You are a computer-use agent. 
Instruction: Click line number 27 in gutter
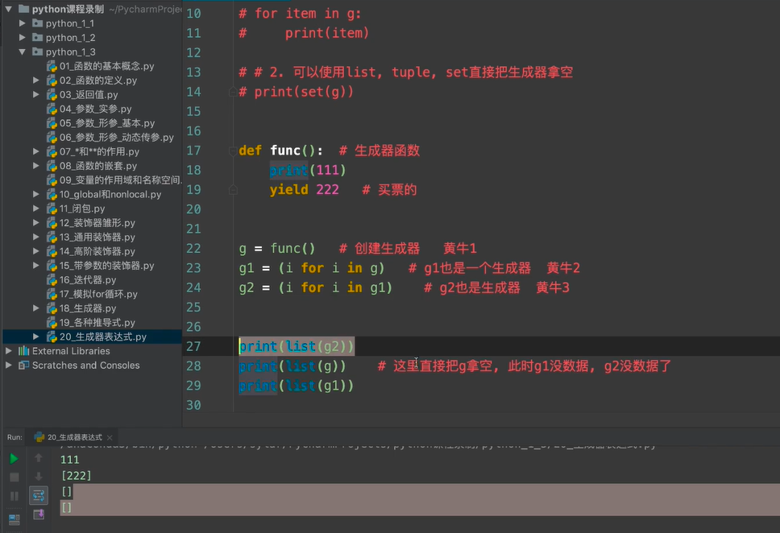pyautogui.click(x=193, y=346)
